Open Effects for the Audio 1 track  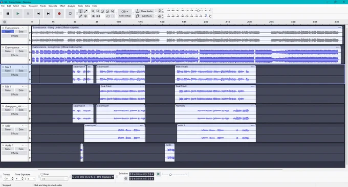pos(14,153)
